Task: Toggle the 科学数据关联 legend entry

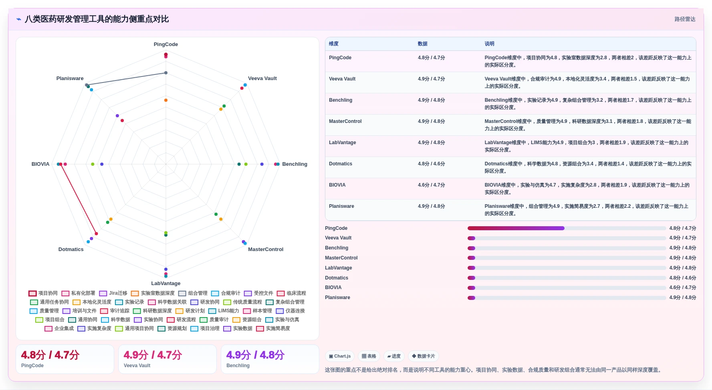Action: [x=167, y=302]
